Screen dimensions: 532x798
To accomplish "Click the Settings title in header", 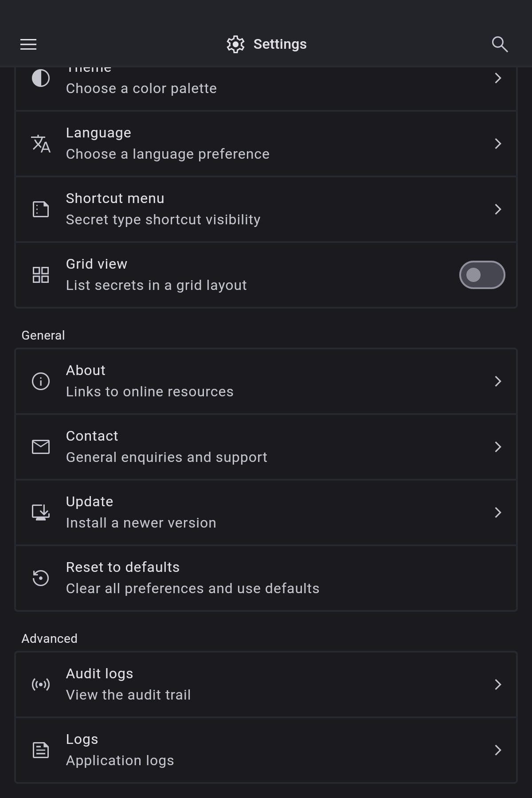I will pyautogui.click(x=280, y=44).
